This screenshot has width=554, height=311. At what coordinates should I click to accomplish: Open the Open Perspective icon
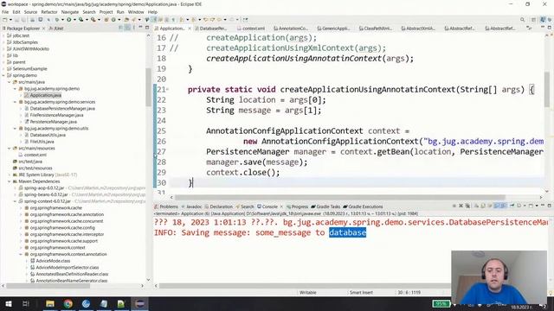pyautogui.click(x=534, y=20)
